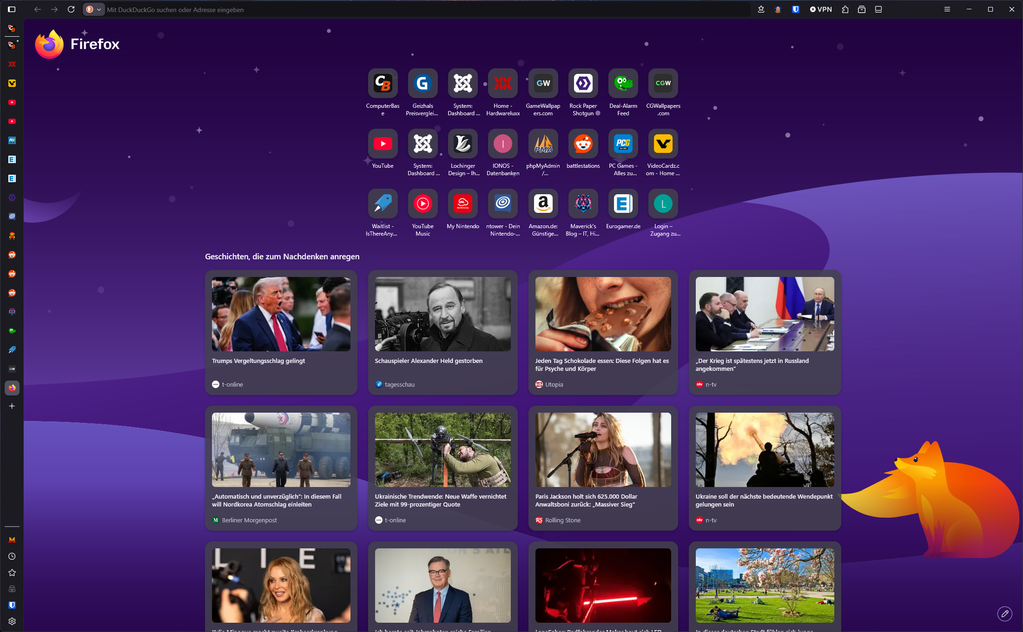Open the DuckDuckGo search engine dropdown
The height and width of the screenshot is (632, 1023).
(93, 9)
